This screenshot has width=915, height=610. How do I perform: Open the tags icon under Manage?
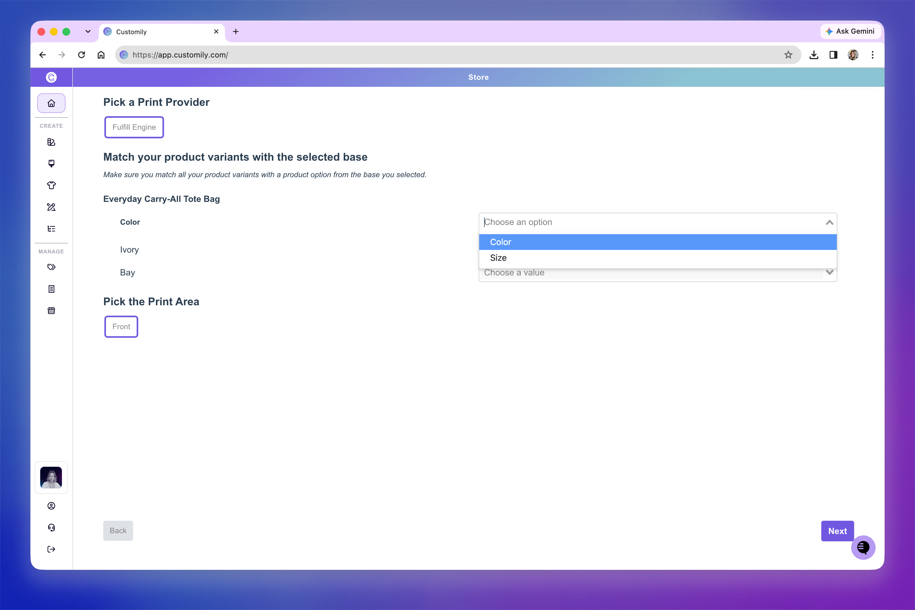click(x=51, y=267)
